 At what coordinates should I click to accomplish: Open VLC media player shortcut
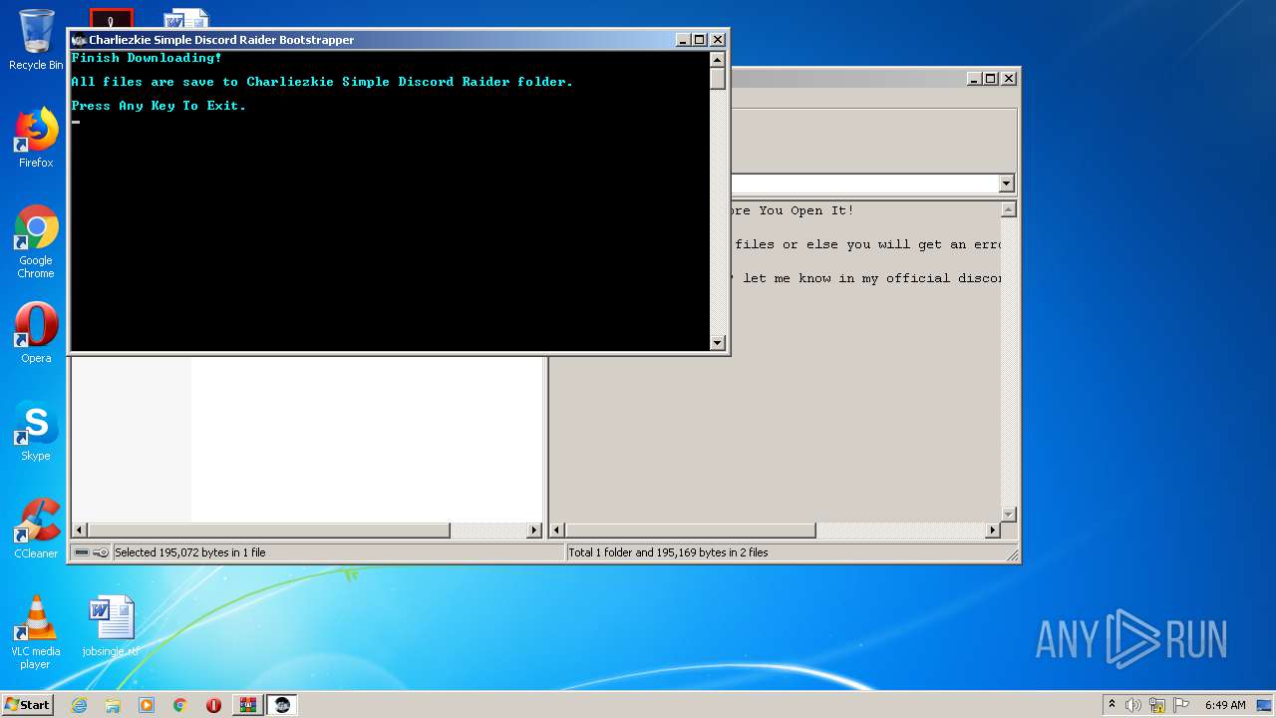36,632
